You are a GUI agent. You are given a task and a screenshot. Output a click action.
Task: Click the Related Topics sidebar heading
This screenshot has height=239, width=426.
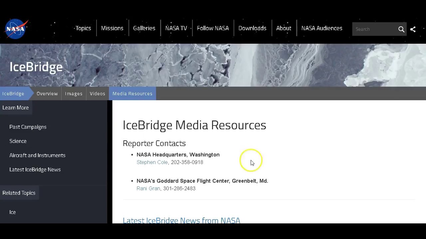(x=19, y=193)
